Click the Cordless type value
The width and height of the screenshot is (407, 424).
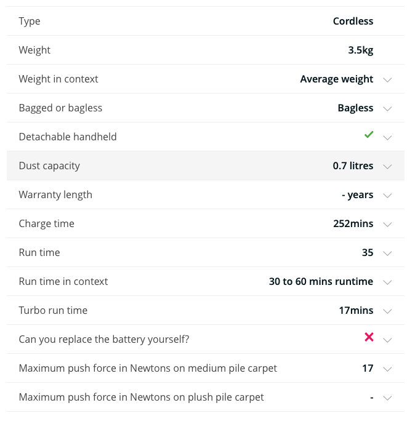(353, 21)
